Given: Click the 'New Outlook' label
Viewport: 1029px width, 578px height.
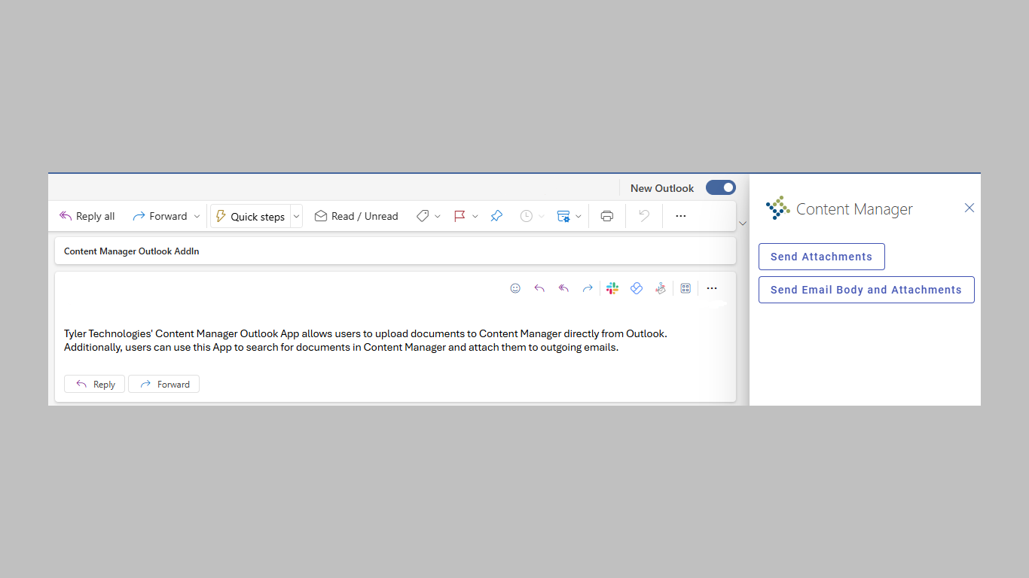Looking at the screenshot, I should point(662,188).
